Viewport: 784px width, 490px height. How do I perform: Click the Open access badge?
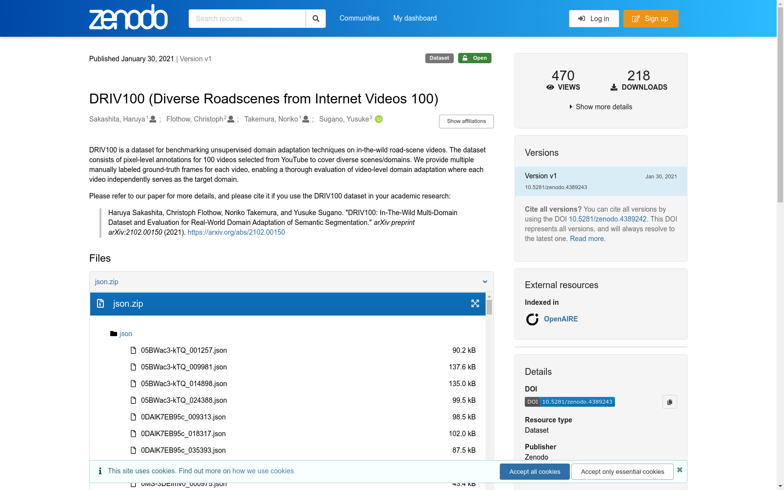coord(474,58)
